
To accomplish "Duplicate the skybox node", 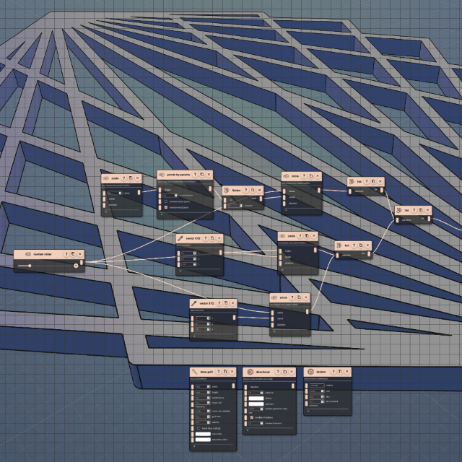I will tap(340, 372).
